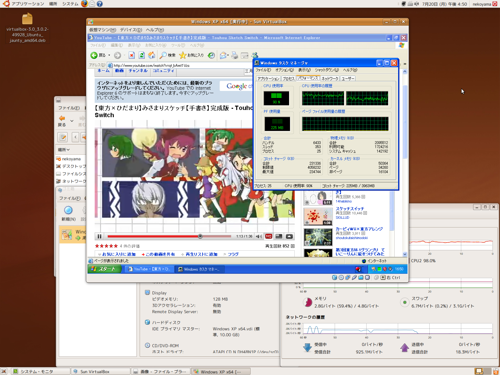Click the VirtualBox CD/DVD status icon
Image resolution: width=500 pixels, height=375 pixels.
[341, 277]
